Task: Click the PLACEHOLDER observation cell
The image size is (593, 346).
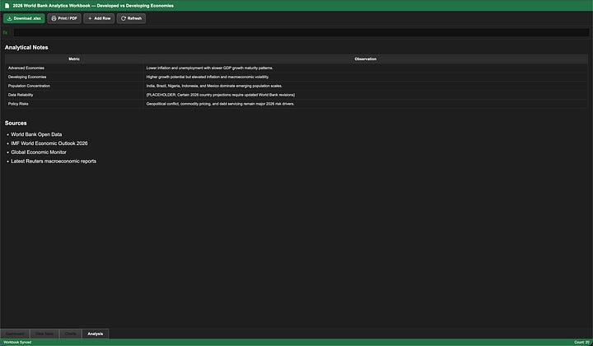Action: [366, 95]
